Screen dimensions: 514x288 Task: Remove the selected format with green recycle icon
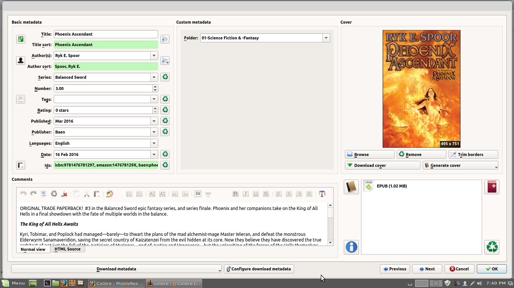click(x=492, y=247)
